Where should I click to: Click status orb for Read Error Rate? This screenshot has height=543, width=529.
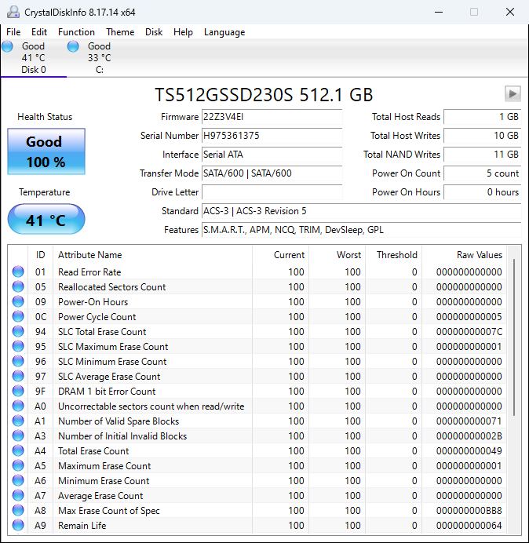[x=18, y=272]
